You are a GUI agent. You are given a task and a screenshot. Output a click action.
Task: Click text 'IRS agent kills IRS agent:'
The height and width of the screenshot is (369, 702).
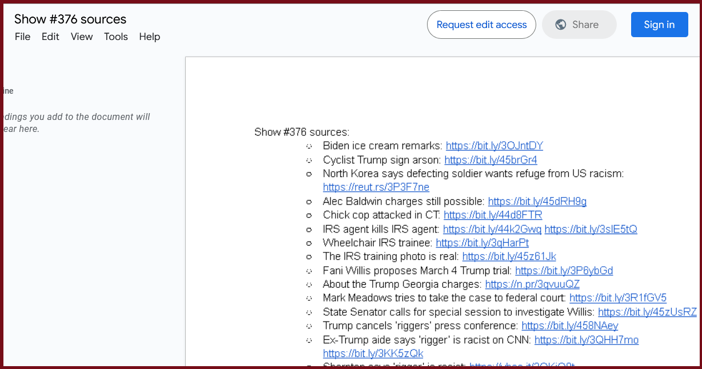click(381, 229)
